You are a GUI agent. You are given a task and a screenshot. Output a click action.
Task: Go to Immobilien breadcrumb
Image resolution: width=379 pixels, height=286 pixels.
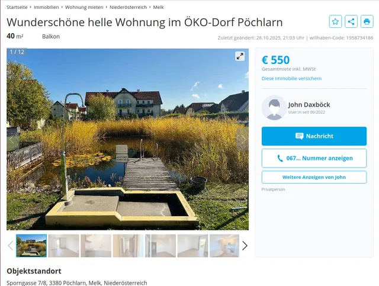tap(46, 7)
